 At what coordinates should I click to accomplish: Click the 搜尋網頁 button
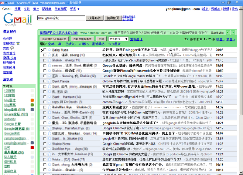coord(113,18)
